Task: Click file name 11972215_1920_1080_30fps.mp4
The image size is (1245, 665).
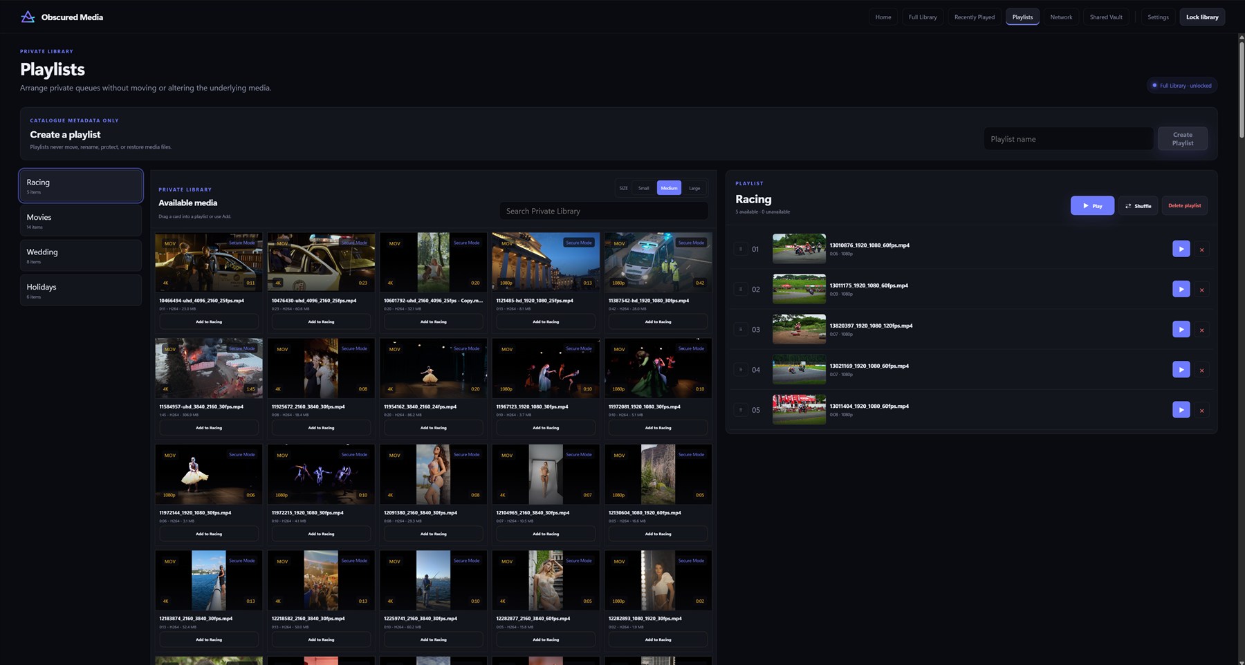Action: (x=308, y=513)
